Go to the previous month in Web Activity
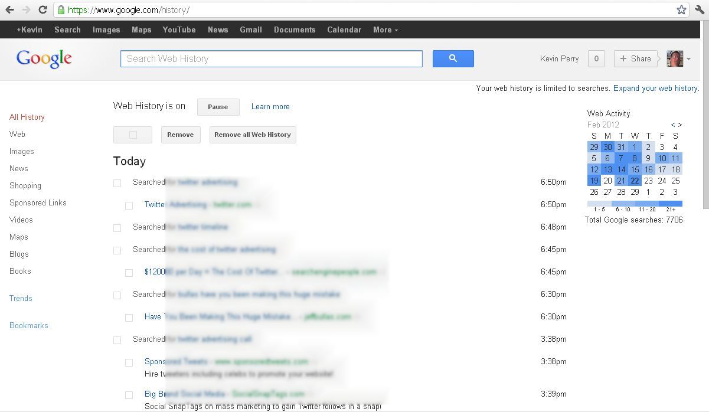 pos(673,125)
